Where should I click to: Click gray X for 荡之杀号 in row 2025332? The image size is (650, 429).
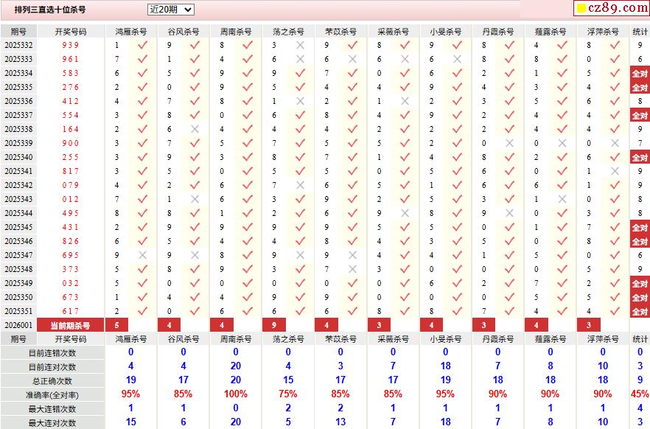click(300, 45)
